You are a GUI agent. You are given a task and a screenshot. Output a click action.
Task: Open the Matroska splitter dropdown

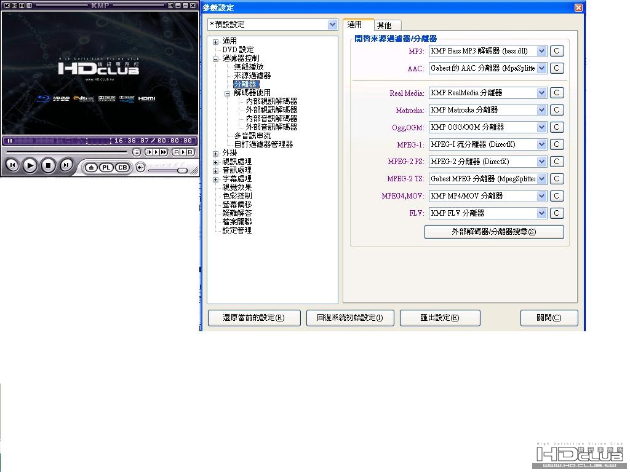tap(541, 110)
